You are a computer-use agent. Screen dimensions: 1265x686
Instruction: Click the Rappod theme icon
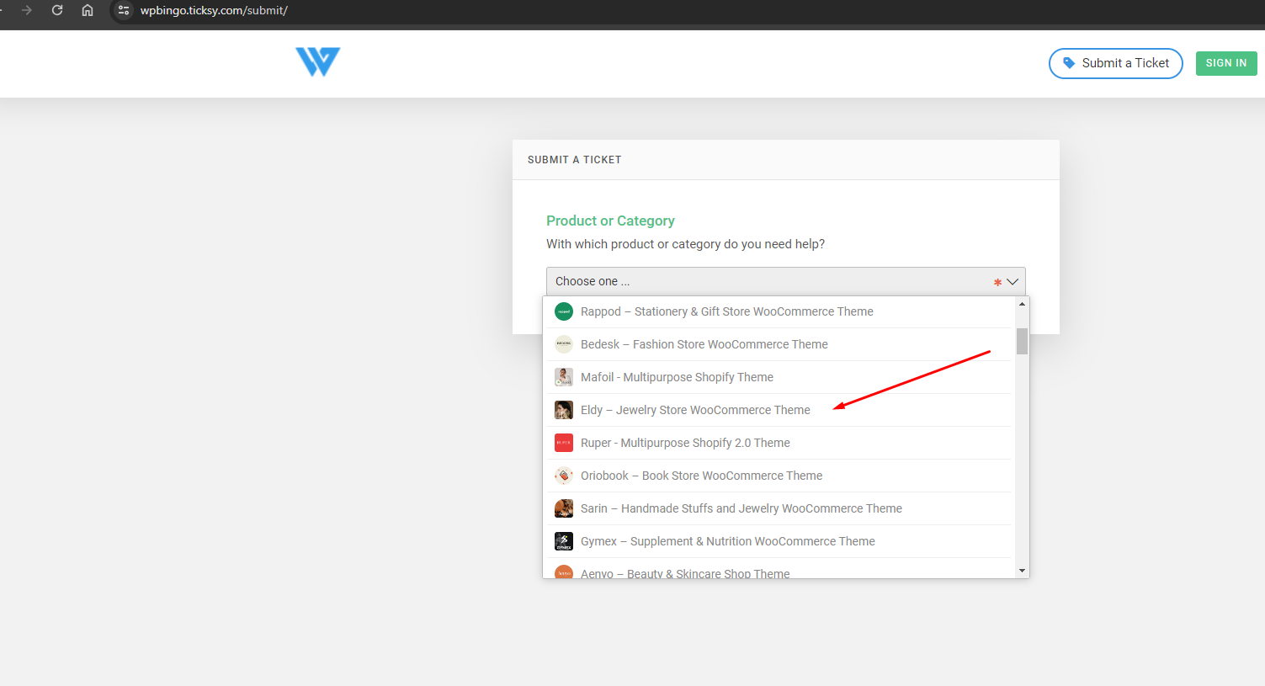point(564,311)
